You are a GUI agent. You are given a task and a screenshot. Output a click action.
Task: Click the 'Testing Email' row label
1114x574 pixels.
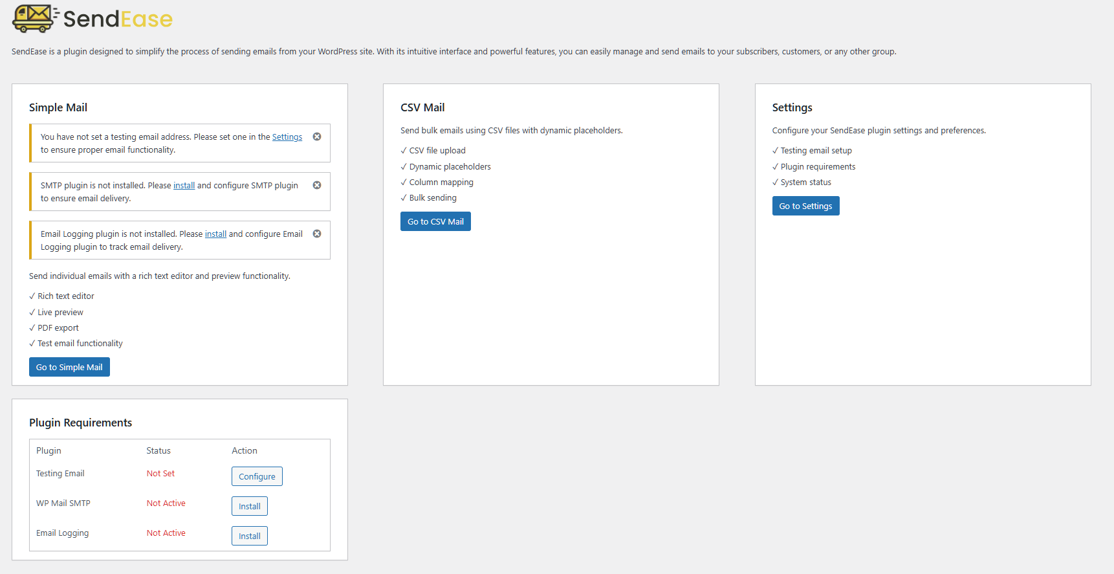(x=60, y=474)
